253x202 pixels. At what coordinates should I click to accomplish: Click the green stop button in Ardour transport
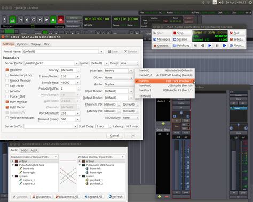pos(53,20)
